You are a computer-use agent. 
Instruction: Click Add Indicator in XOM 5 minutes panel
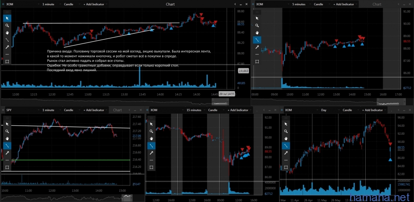pyautogui.click(x=345, y=4)
